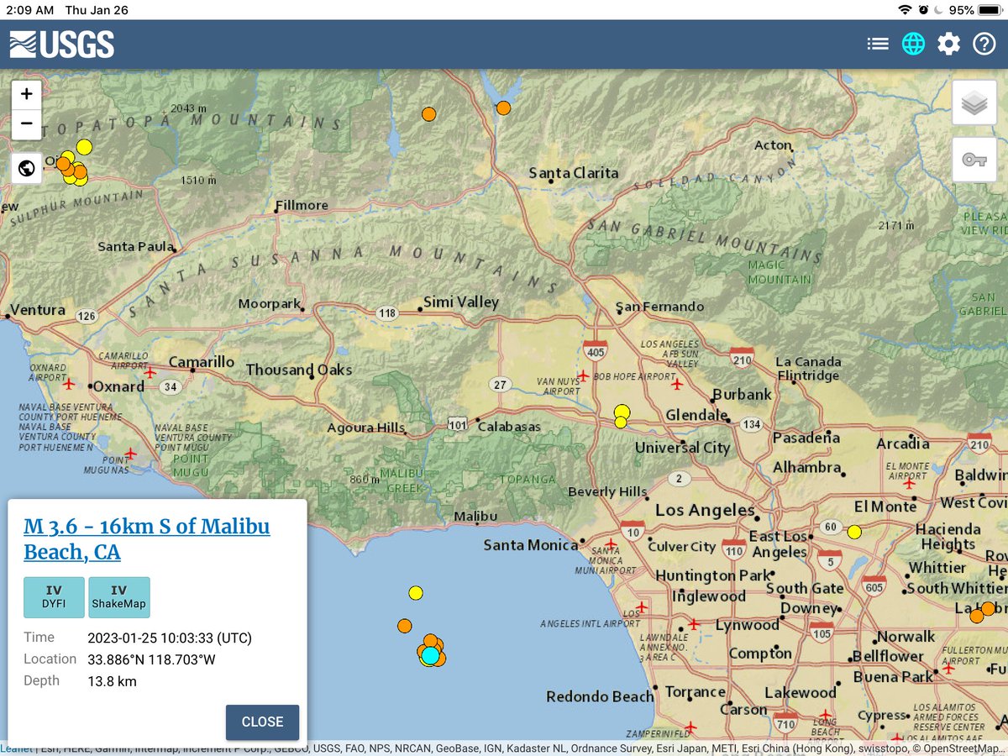The image size is (1008, 756).
Task: Open the IV ShakeMap intensity badge
Action: pos(118,597)
